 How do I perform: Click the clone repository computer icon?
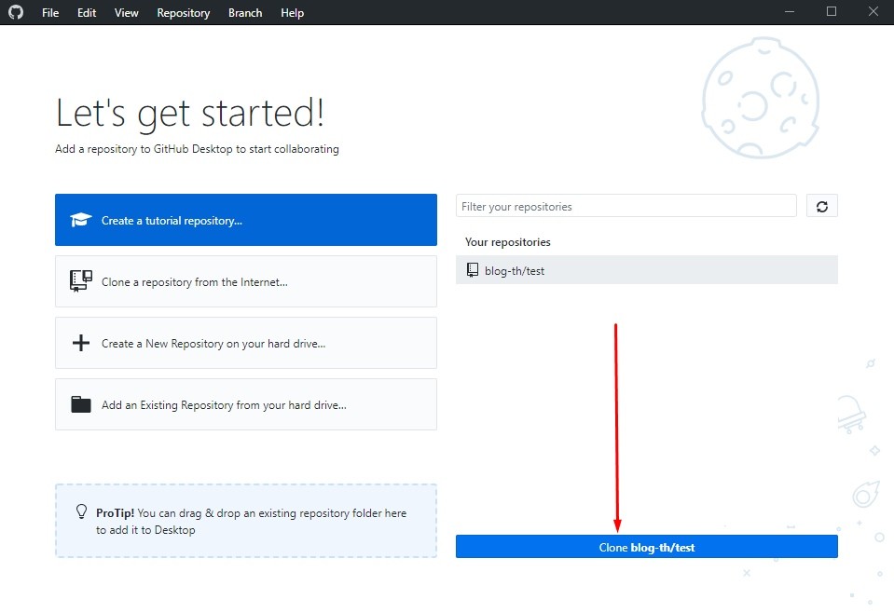[x=80, y=280]
